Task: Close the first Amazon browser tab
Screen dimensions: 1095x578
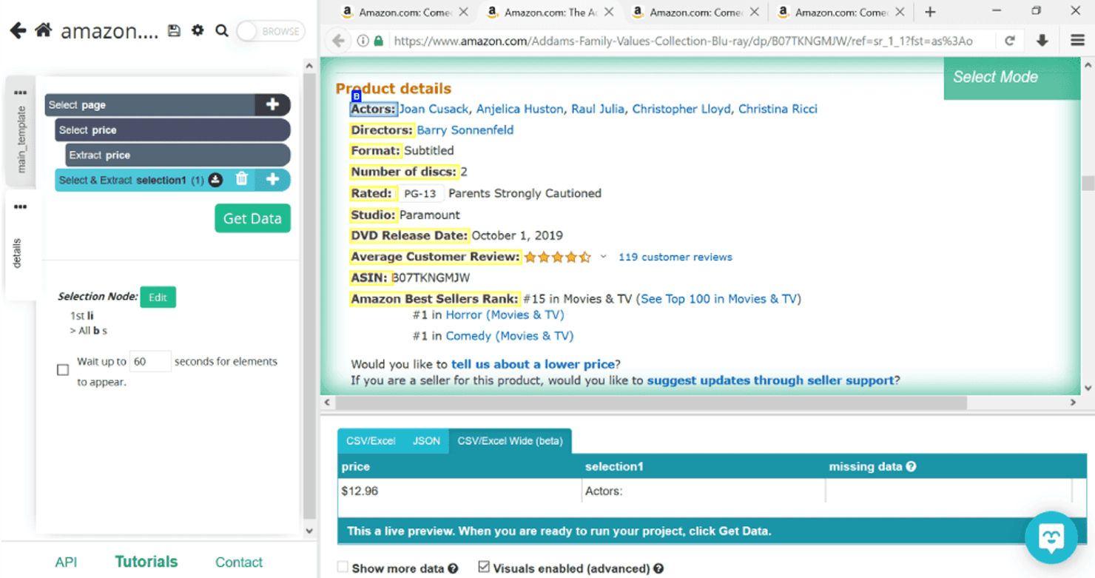Action: click(463, 12)
